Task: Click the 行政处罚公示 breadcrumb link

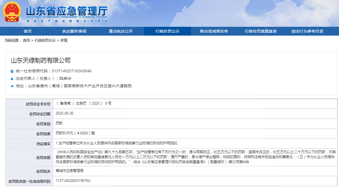Action: tap(45, 41)
